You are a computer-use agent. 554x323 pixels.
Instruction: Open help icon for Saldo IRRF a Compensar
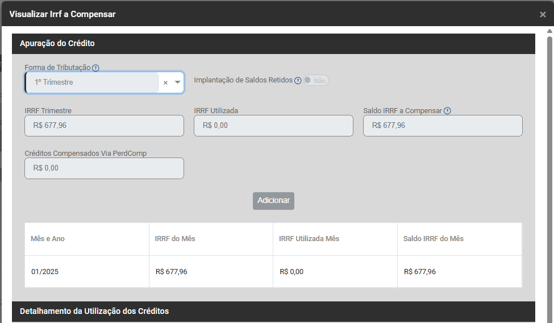(x=447, y=111)
